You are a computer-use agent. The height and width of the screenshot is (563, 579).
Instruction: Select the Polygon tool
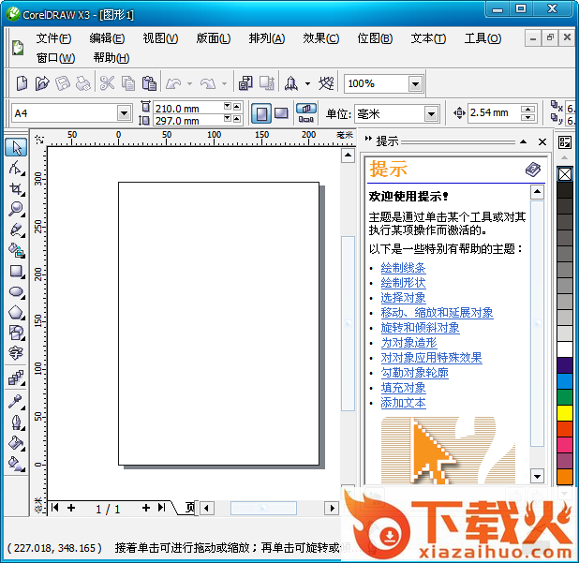click(16, 313)
